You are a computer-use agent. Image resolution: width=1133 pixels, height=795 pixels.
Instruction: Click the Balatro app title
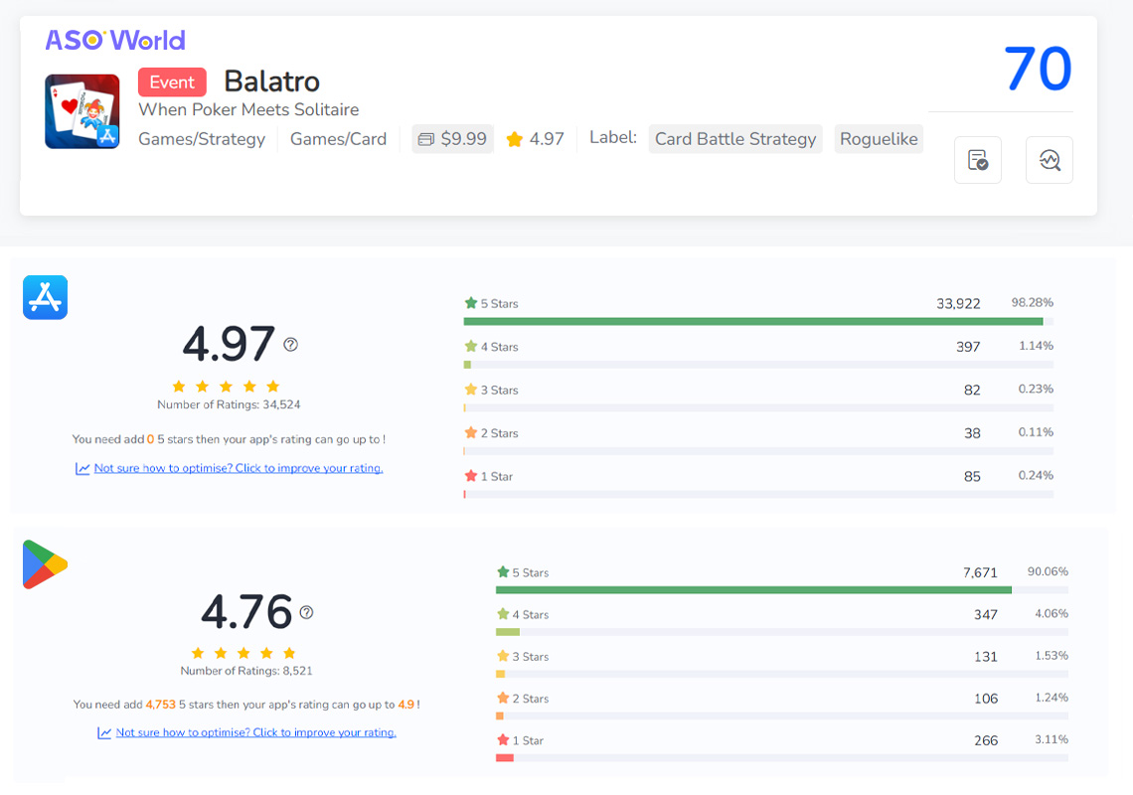[271, 81]
